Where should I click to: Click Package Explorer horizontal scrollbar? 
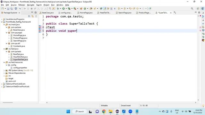(x=8, y=103)
